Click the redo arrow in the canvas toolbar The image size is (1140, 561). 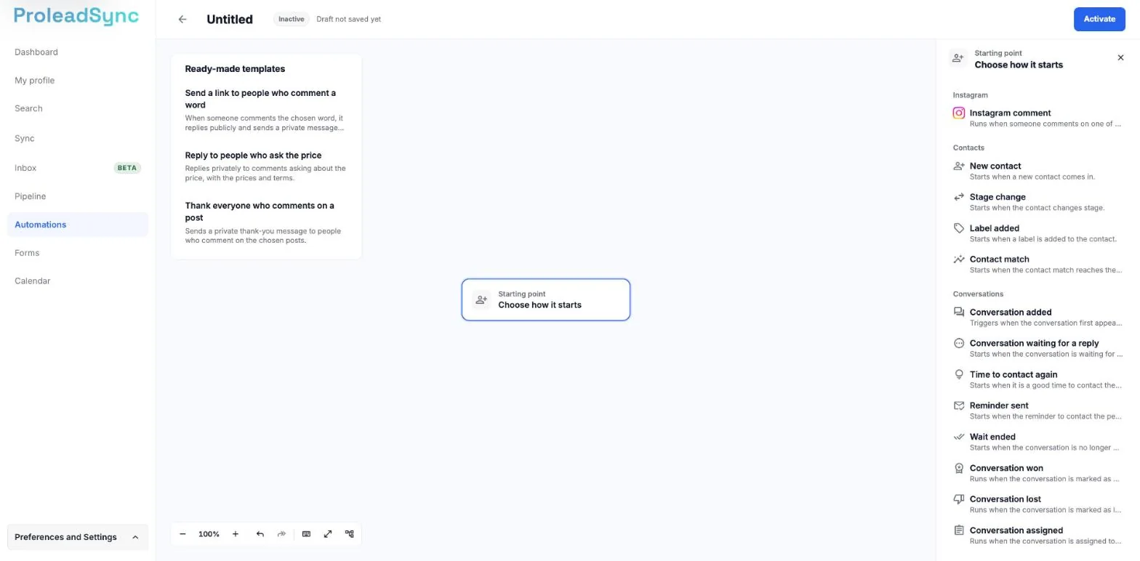[281, 534]
